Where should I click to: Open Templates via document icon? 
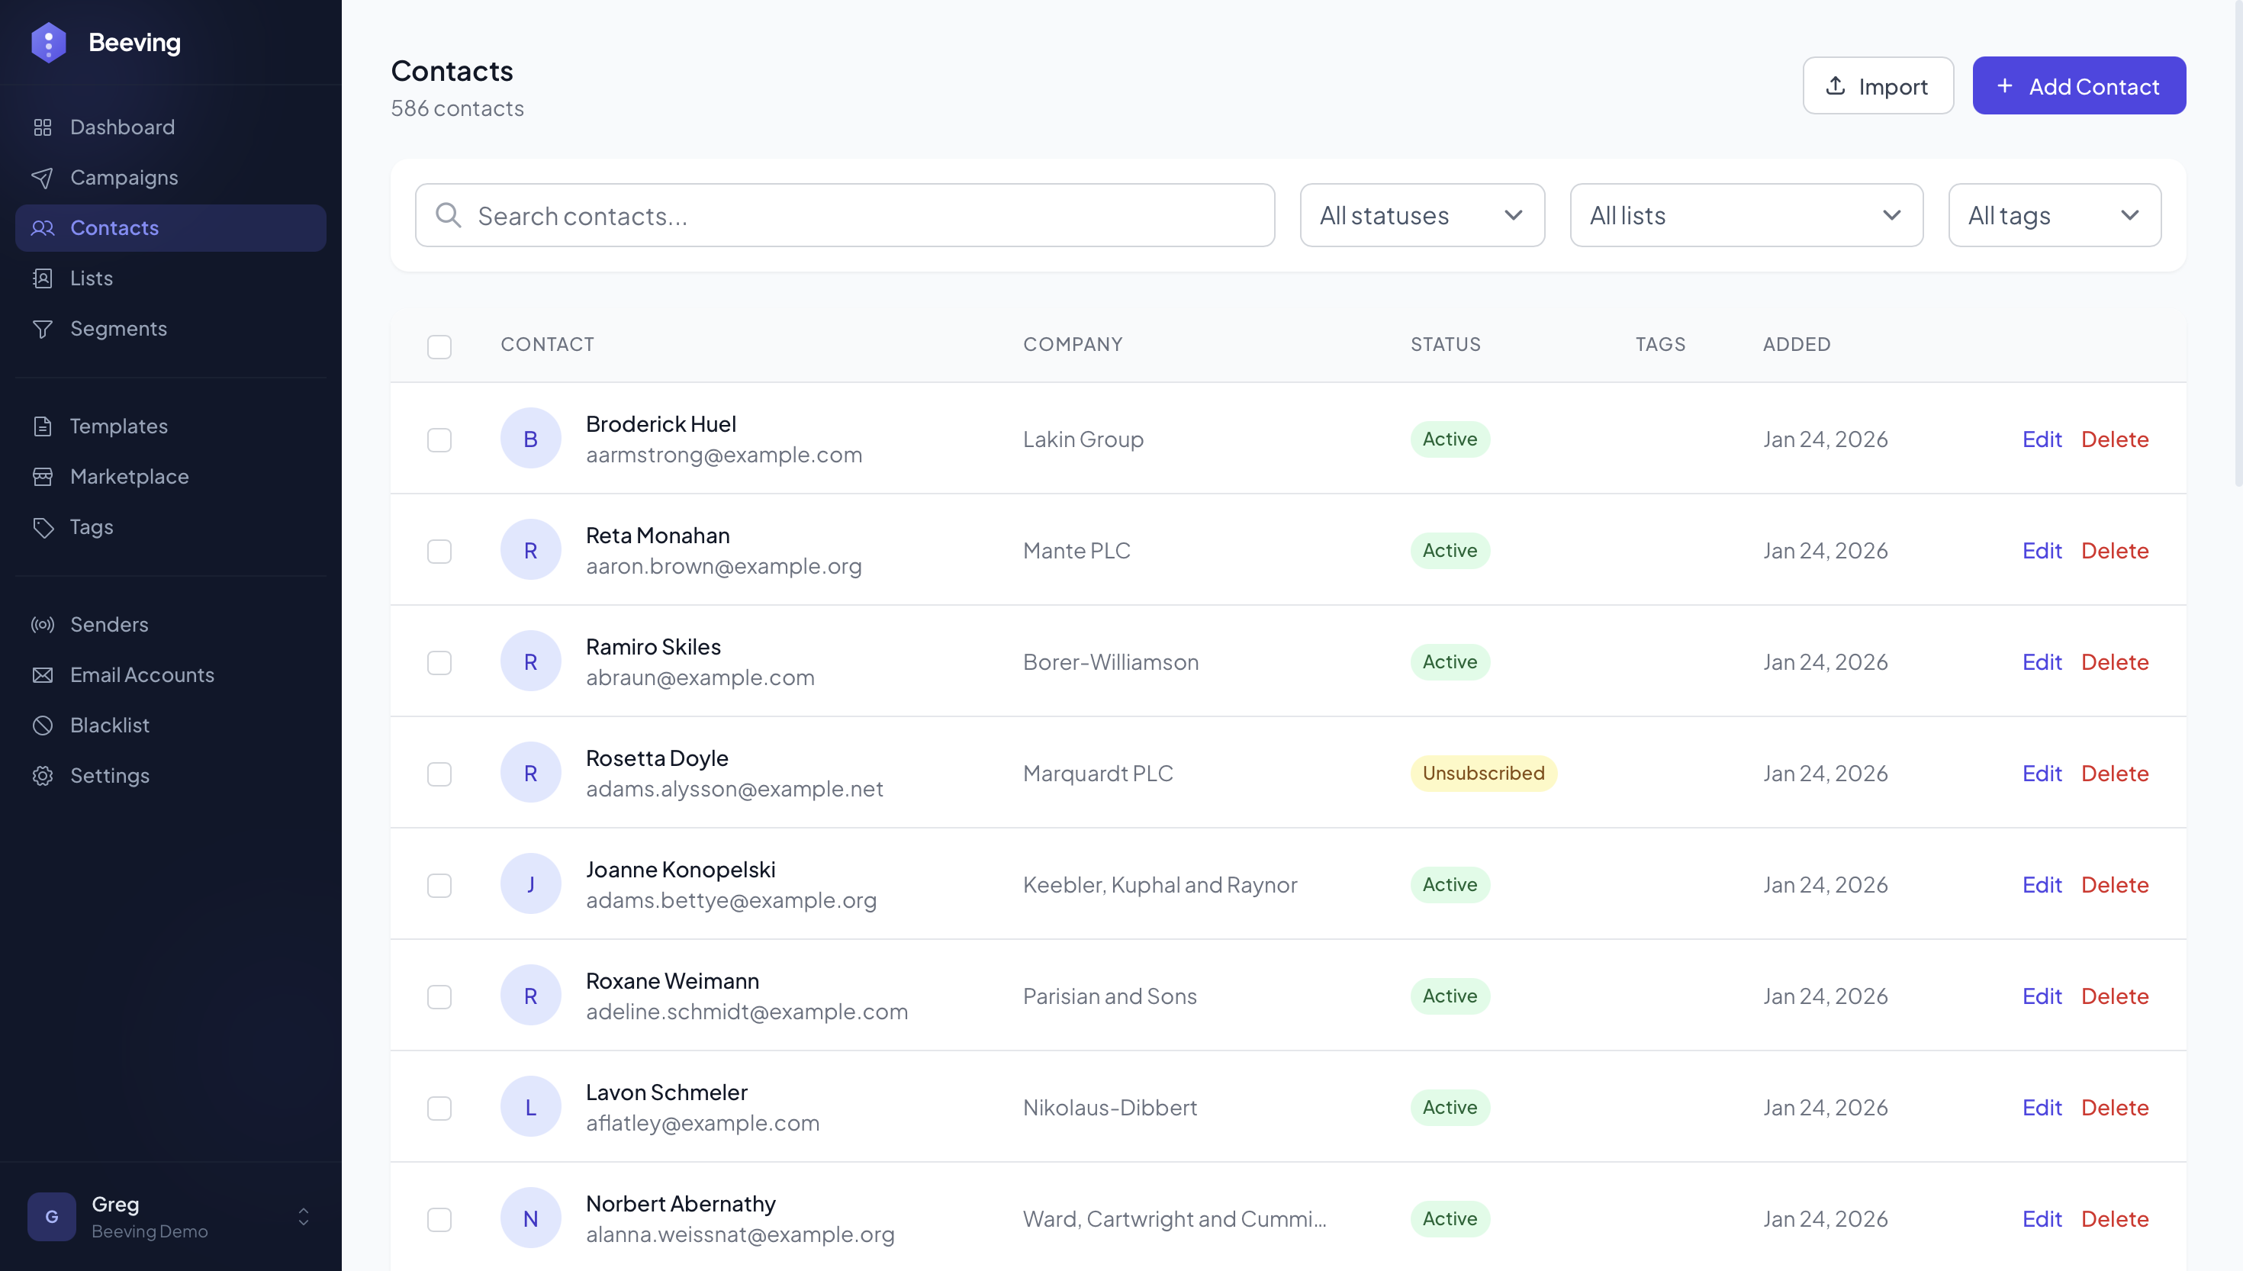[43, 426]
